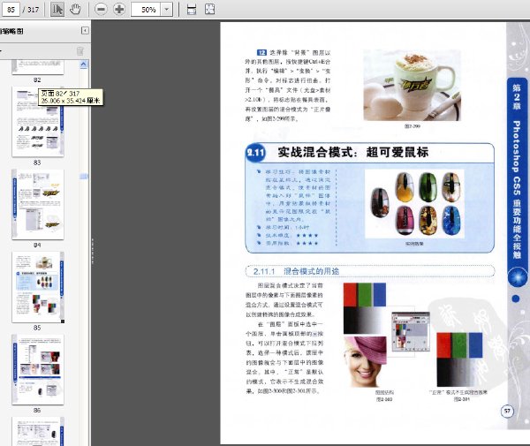Open page 83 thumbnail
This screenshot has height=446, width=530.
coord(38,122)
